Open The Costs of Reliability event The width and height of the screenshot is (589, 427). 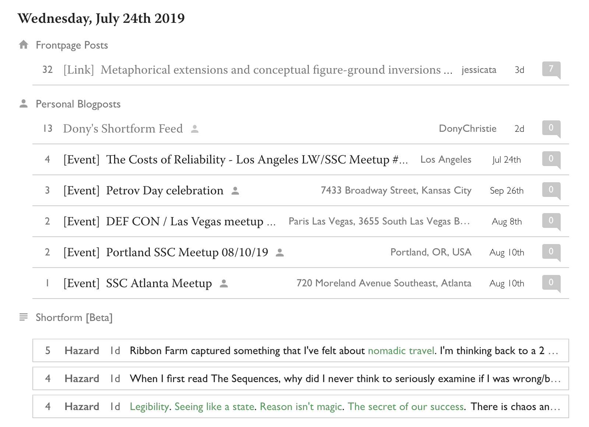257,160
